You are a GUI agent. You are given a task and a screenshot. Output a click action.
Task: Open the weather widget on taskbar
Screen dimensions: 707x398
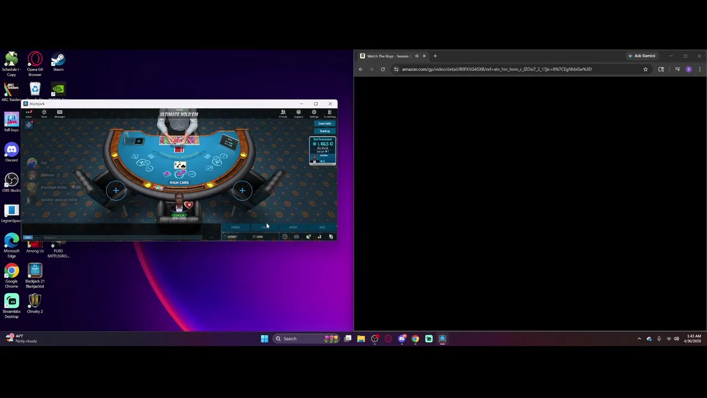point(21,338)
